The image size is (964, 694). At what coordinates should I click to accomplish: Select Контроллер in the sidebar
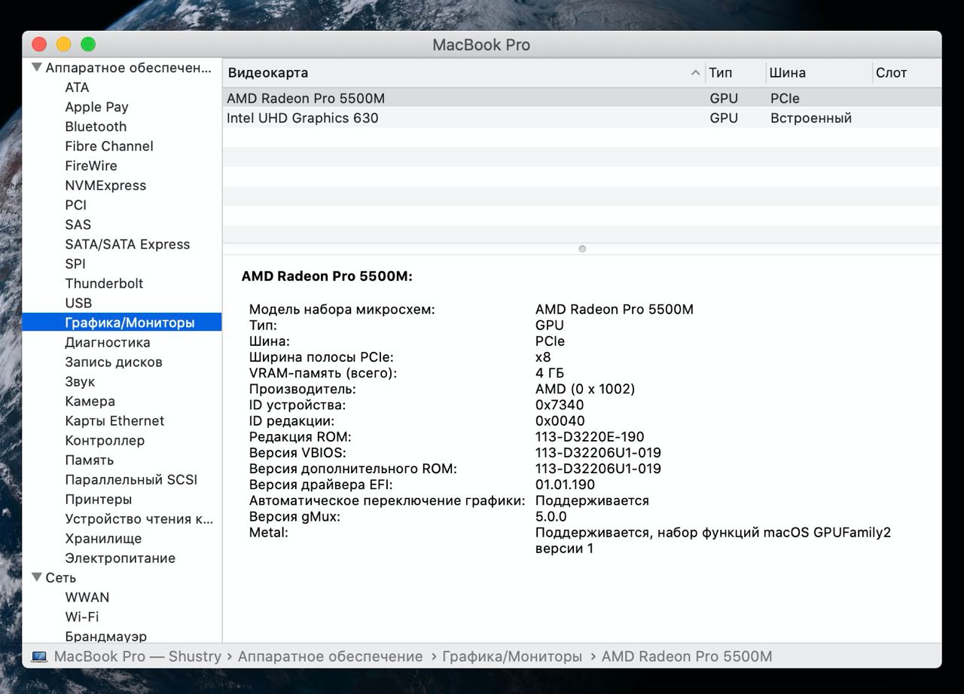coord(105,440)
